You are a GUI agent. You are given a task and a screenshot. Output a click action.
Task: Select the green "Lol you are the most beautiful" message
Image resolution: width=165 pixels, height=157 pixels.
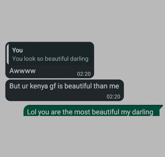click(93, 111)
